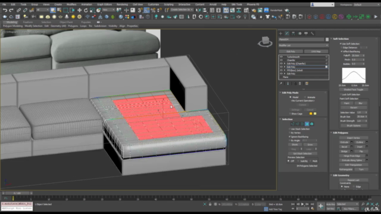Pick the Select and Scale tool
The height and width of the screenshot is (214, 381).
[x=92, y=10]
